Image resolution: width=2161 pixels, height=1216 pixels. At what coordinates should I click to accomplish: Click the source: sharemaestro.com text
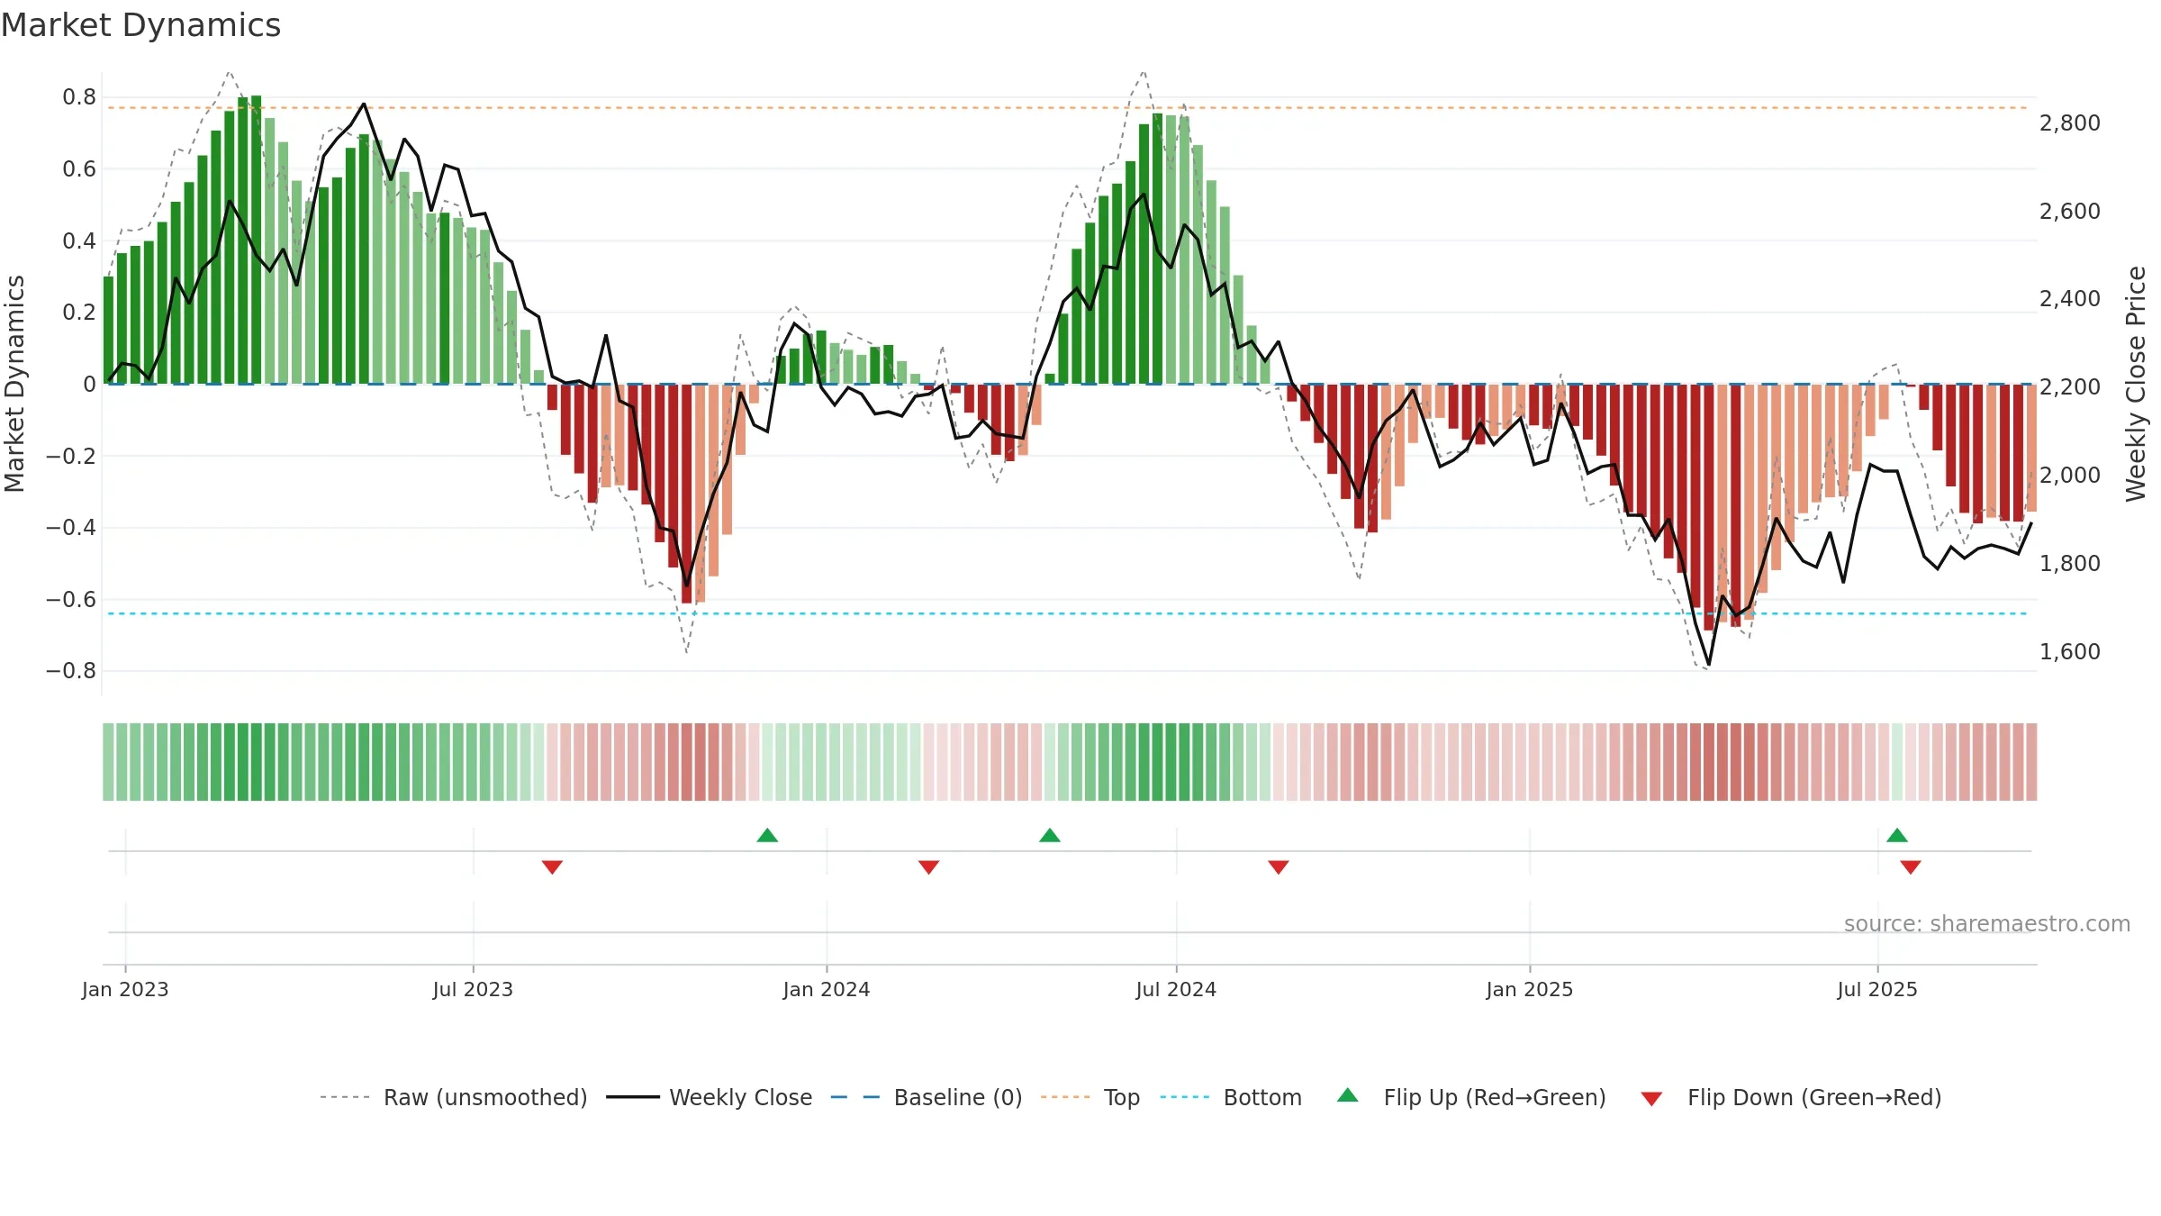(1987, 924)
